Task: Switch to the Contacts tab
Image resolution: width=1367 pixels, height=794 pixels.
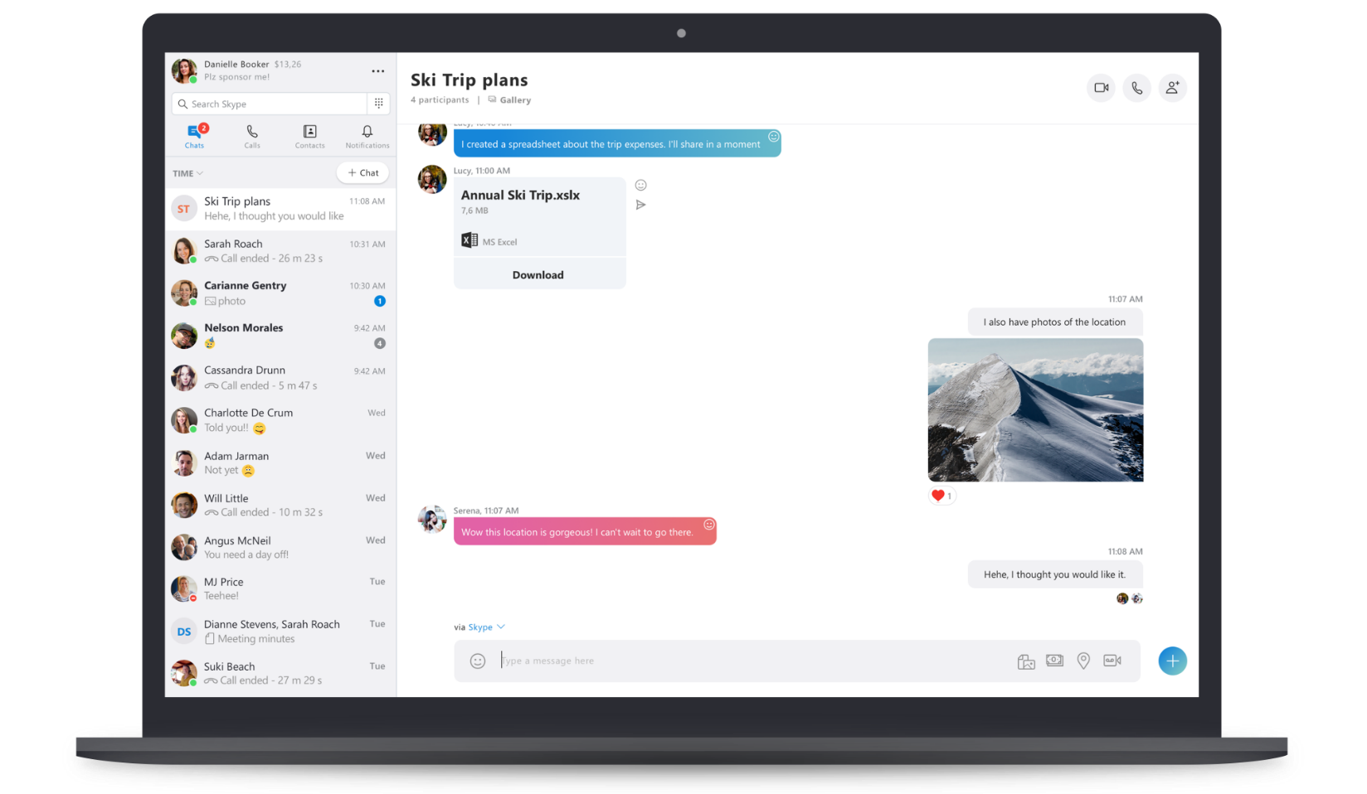Action: tap(309, 136)
